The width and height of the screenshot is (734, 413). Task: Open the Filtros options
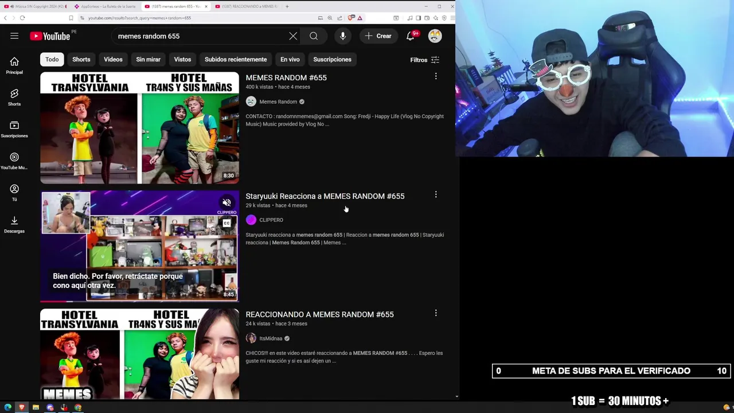tap(424, 60)
